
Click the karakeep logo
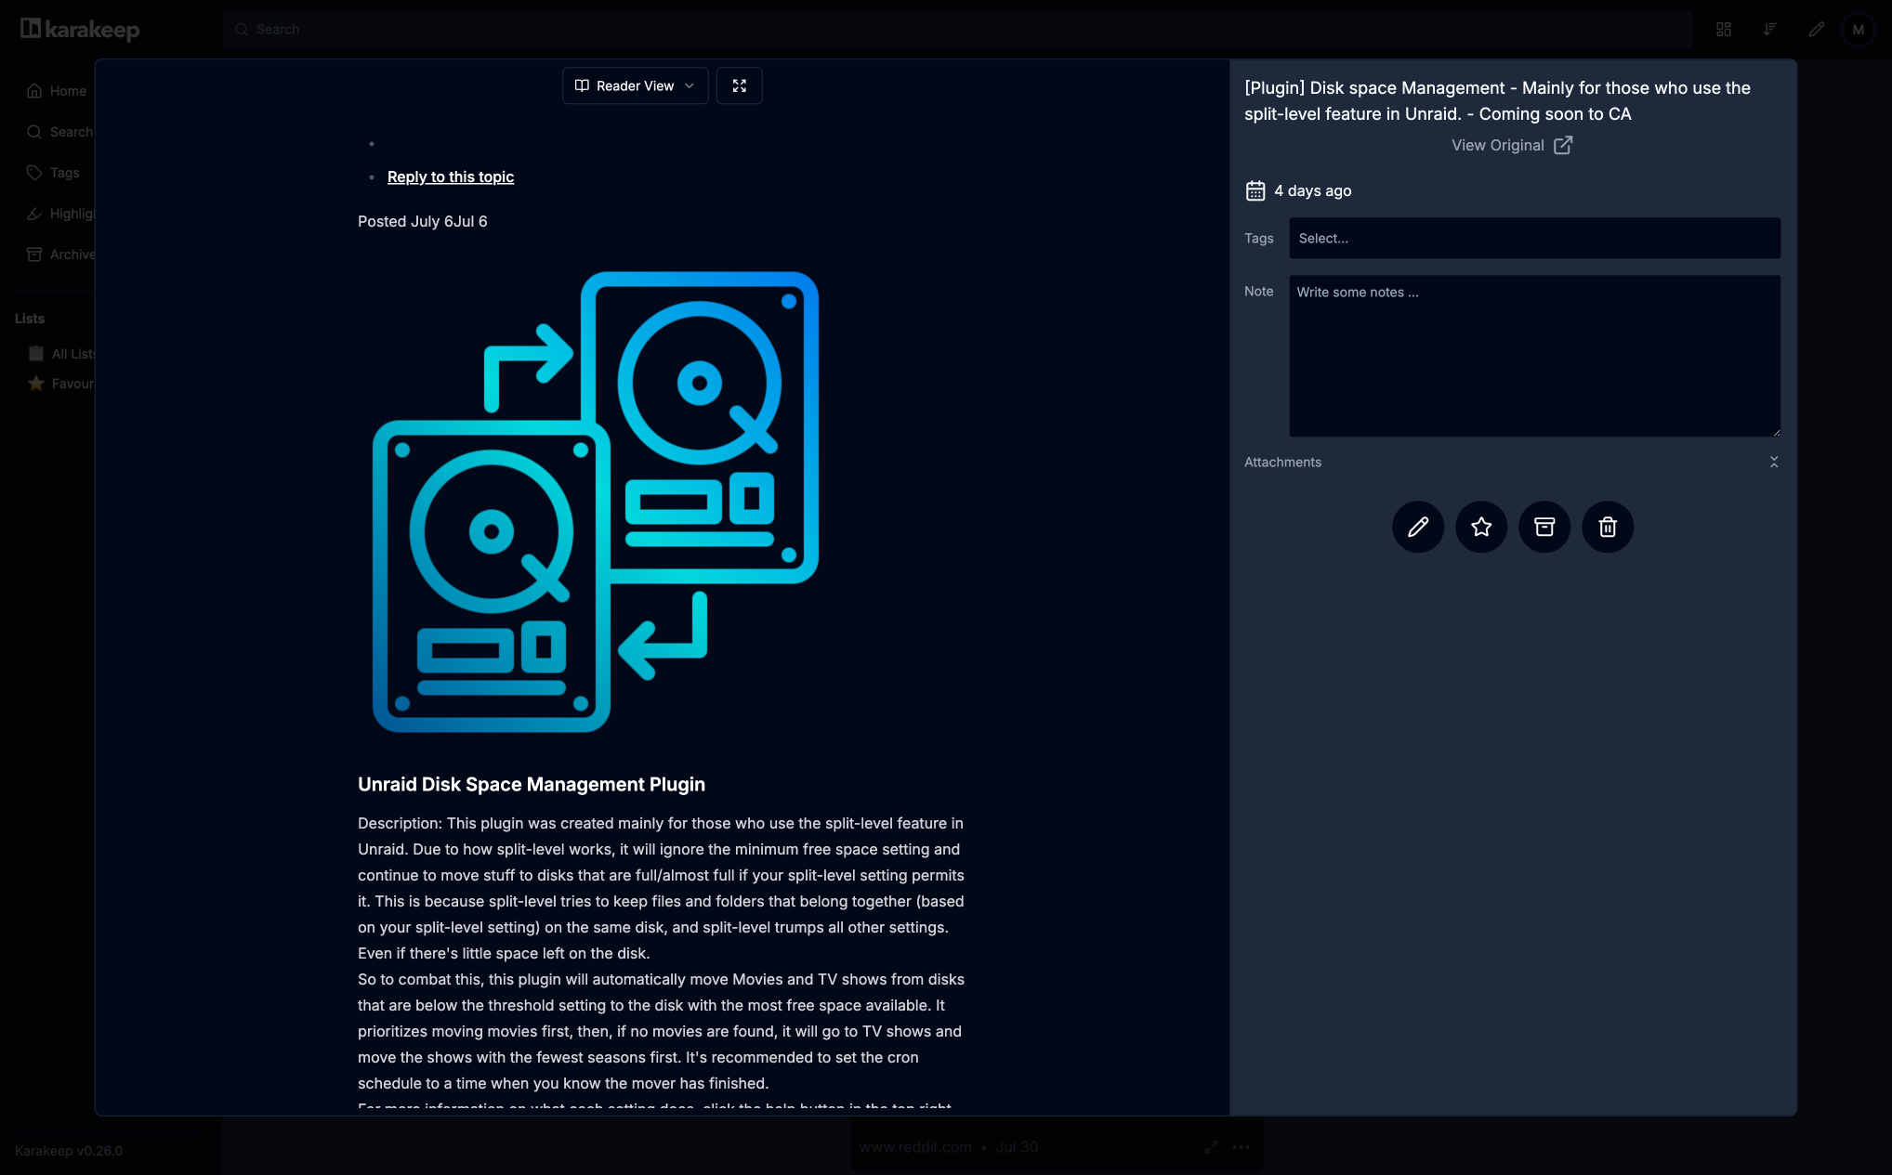80,30
